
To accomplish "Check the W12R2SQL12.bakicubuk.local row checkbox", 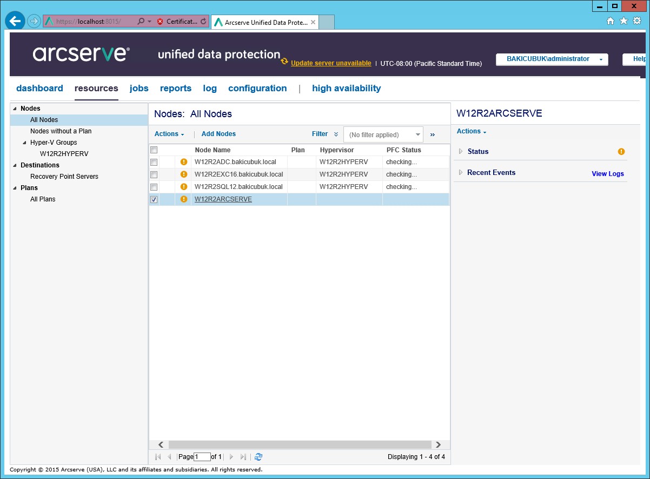I will coord(154,187).
